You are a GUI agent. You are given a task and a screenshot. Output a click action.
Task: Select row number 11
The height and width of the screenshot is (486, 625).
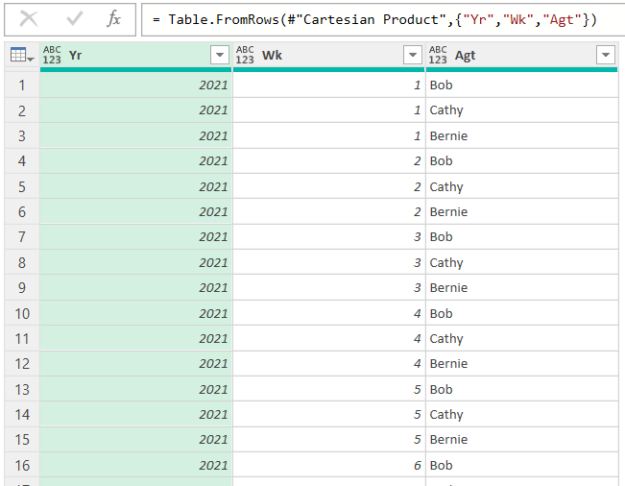22,338
